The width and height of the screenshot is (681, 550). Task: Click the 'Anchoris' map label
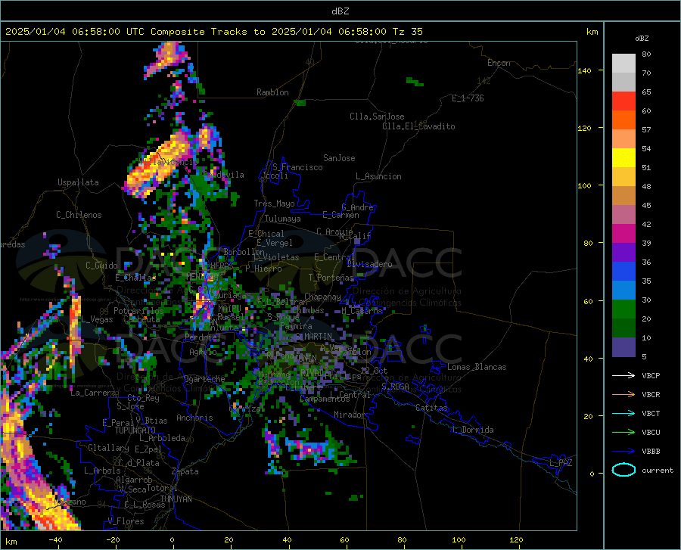[x=194, y=418]
